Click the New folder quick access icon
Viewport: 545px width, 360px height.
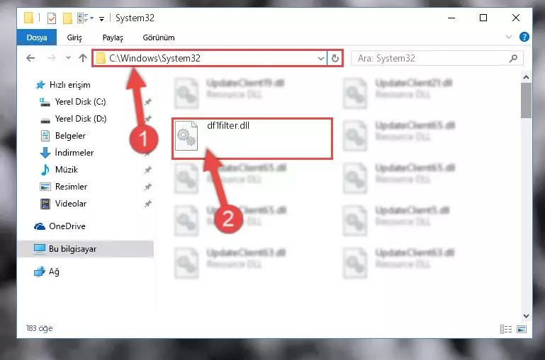pyautogui.click(x=67, y=18)
